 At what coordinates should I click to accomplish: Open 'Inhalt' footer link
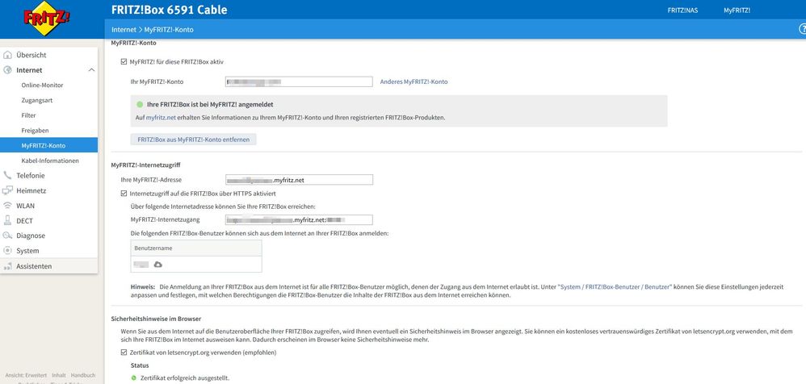pyautogui.click(x=59, y=375)
